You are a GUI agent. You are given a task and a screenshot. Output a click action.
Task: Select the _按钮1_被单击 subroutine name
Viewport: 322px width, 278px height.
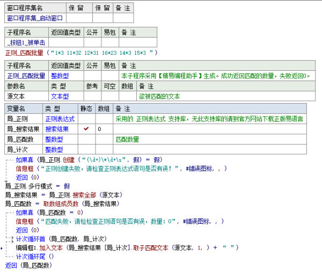[x=26, y=42]
